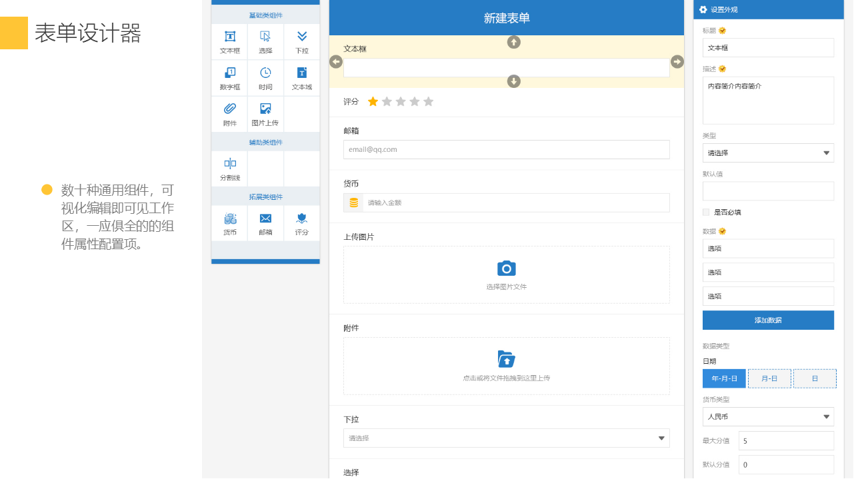Click the right arrow on 文本框 field
Viewport: 854px width, 479px height.
pyautogui.click(x=677, y=62)
